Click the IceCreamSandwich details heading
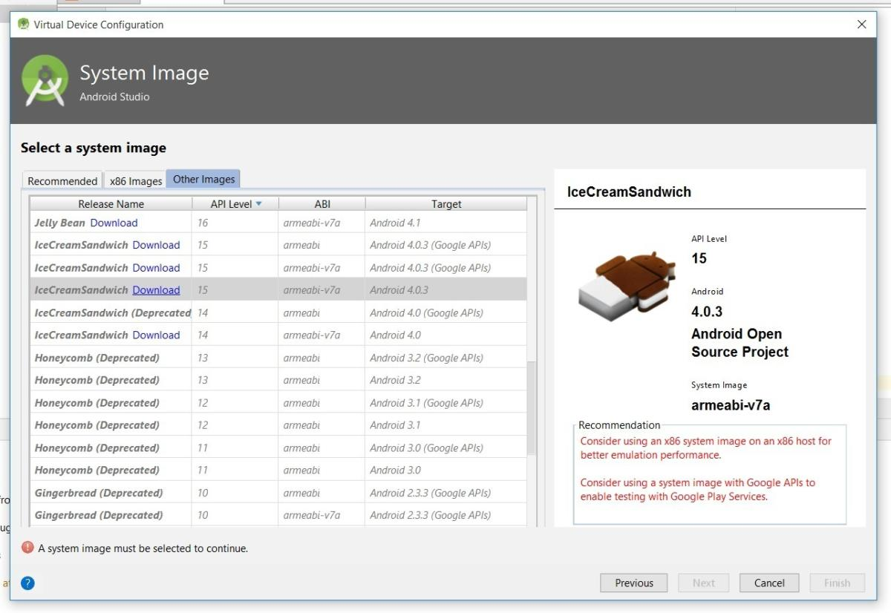The image size is (891, 613). (x=629, y=191)
